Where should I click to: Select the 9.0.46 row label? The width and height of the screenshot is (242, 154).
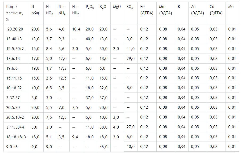point(12,147)
